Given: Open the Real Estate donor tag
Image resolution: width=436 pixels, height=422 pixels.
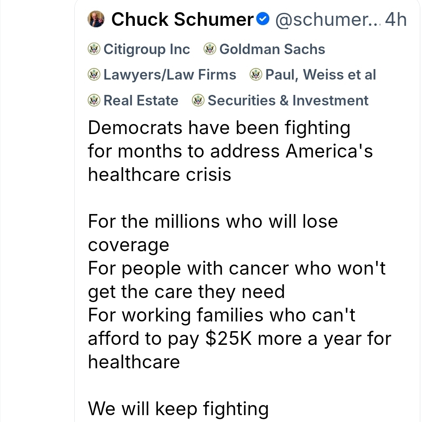Looking at the screenshot, I should point(140,101).
